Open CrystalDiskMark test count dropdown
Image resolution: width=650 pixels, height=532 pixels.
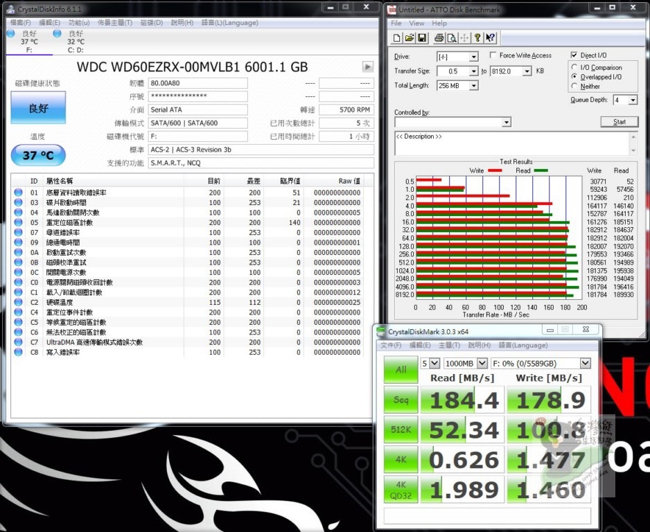[434, 364]
